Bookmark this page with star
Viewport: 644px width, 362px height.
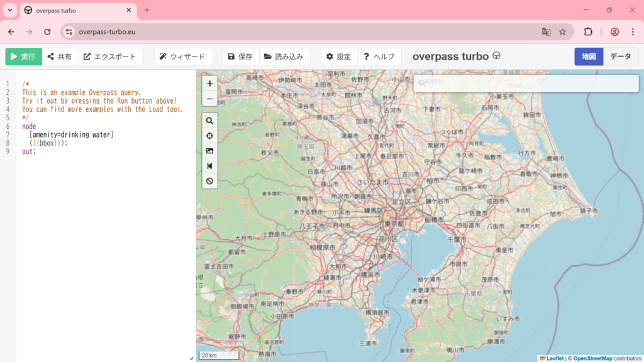[563, 31]
